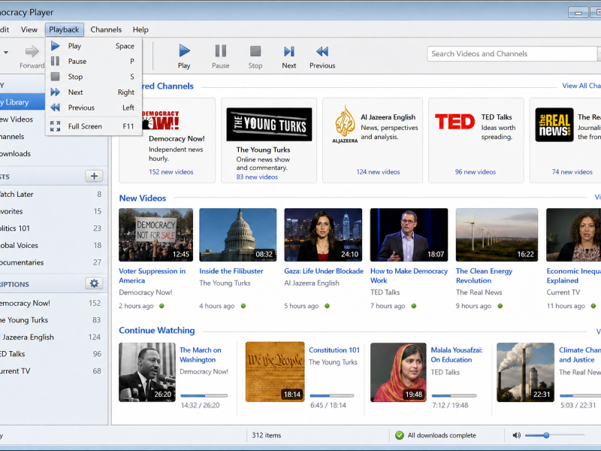The height and width of the screenshot is (451, 601).
Task: Select New Videos in the sidebar
Action: 53,120
